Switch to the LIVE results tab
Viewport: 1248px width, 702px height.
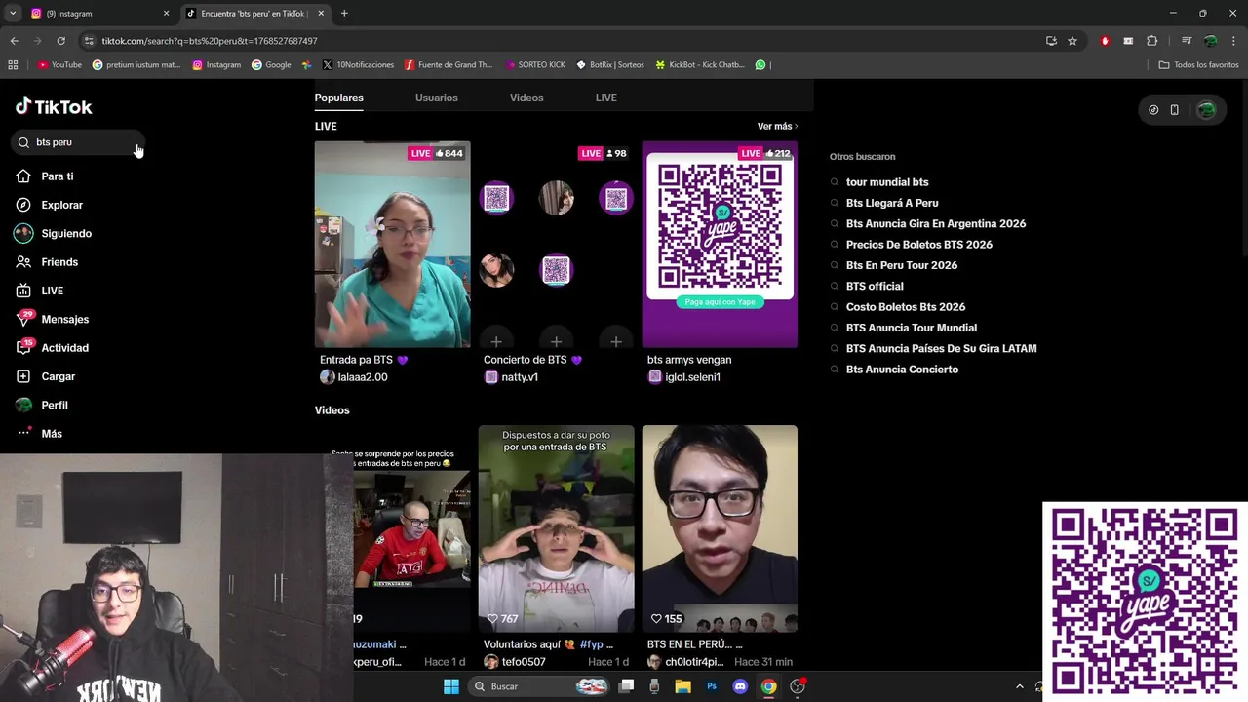tap(606, 97)
